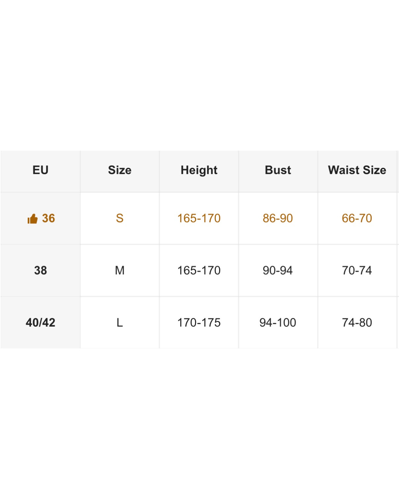Click the Waist Size column header
This screenshot has width=399, height=499.
357,170
